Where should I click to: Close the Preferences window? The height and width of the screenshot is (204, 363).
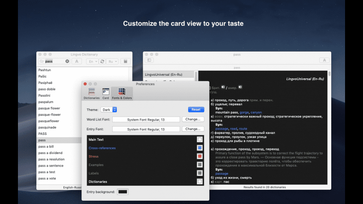tap(85, 84)
